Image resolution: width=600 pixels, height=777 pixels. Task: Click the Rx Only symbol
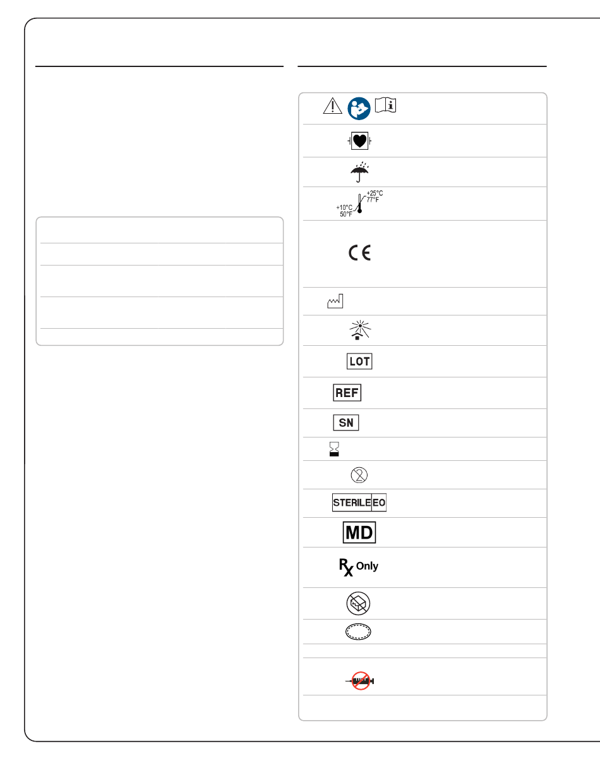pyautogui.click(x=359, y=567)
